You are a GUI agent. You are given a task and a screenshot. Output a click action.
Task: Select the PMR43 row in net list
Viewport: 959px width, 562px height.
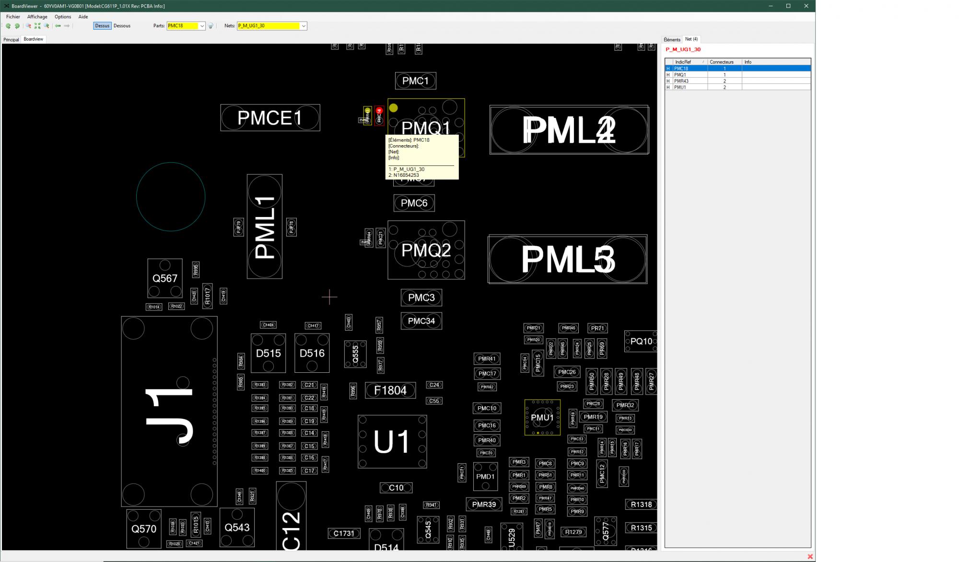(681, 81)
